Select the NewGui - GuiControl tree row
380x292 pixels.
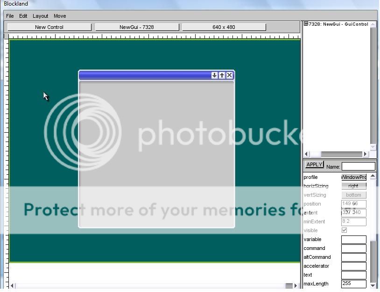338,24
